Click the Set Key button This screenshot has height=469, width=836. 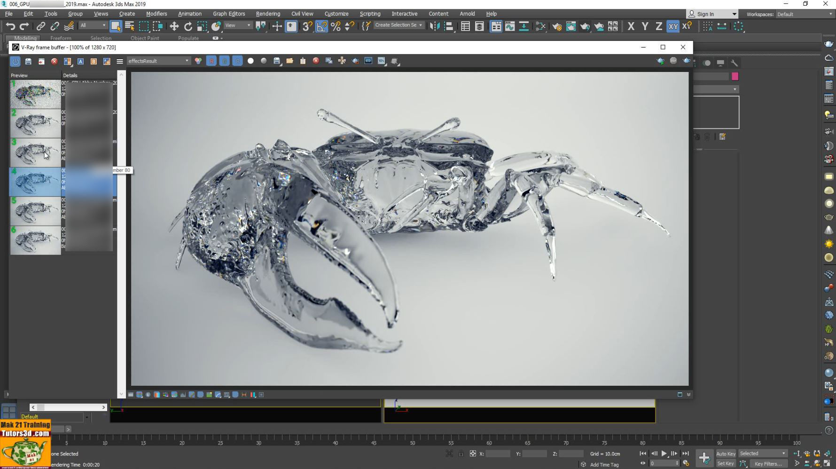[726, 463]
